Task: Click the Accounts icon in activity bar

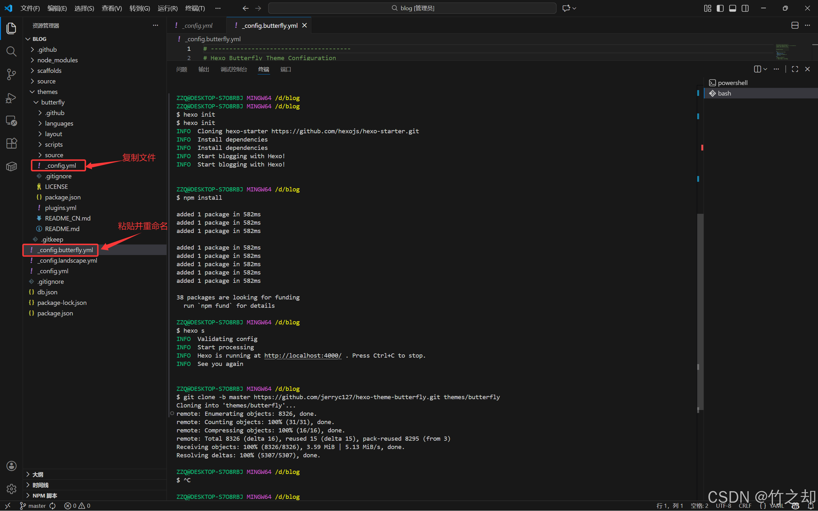Action: click(x=11, y=466)
